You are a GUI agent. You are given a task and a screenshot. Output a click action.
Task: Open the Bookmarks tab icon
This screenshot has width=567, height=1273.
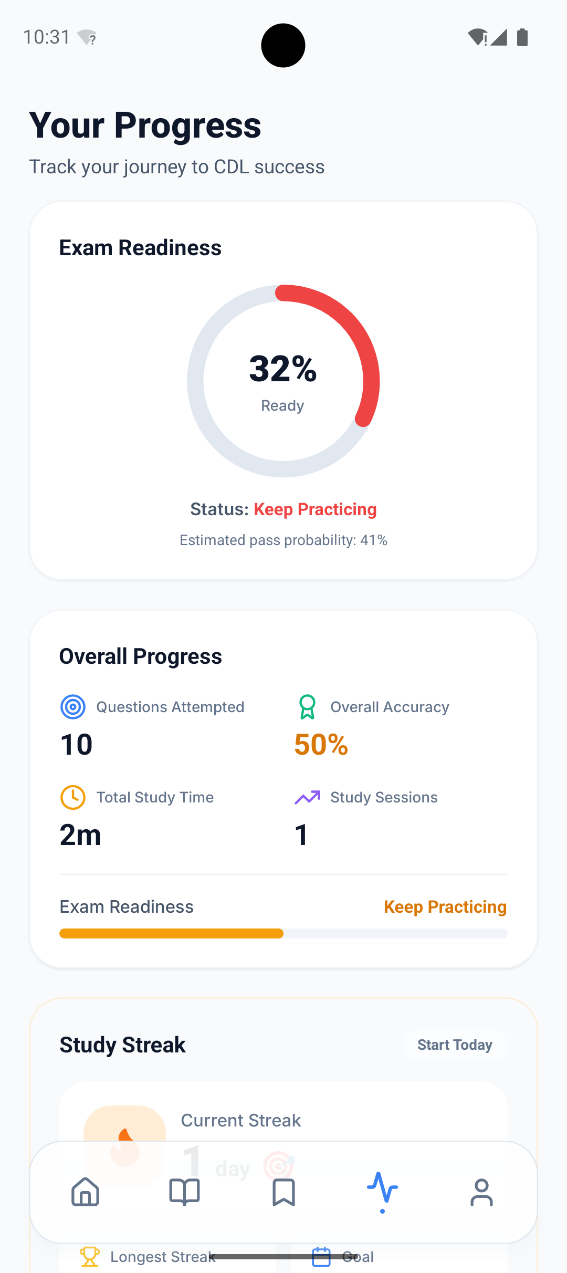click(x=283, y=1192)
